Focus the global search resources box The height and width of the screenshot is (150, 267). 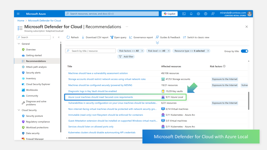pos(112,14)
